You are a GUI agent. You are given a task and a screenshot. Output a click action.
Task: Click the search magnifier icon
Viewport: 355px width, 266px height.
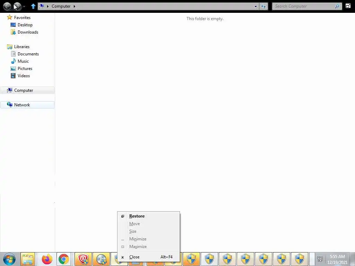click(x=337, y=6)
